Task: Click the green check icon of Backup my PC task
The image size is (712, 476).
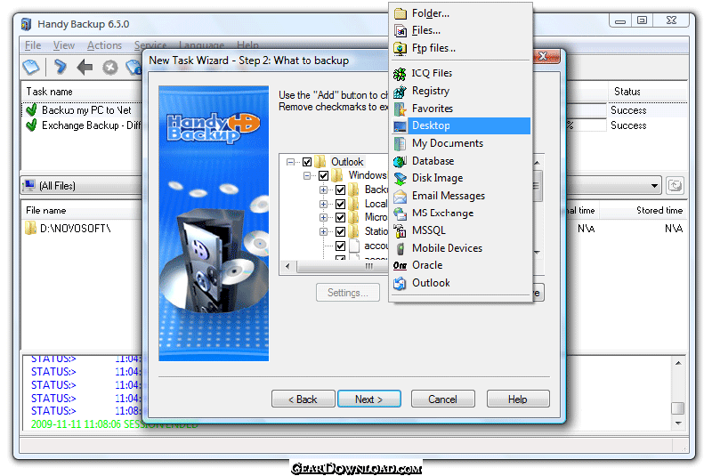Action: 31,109
